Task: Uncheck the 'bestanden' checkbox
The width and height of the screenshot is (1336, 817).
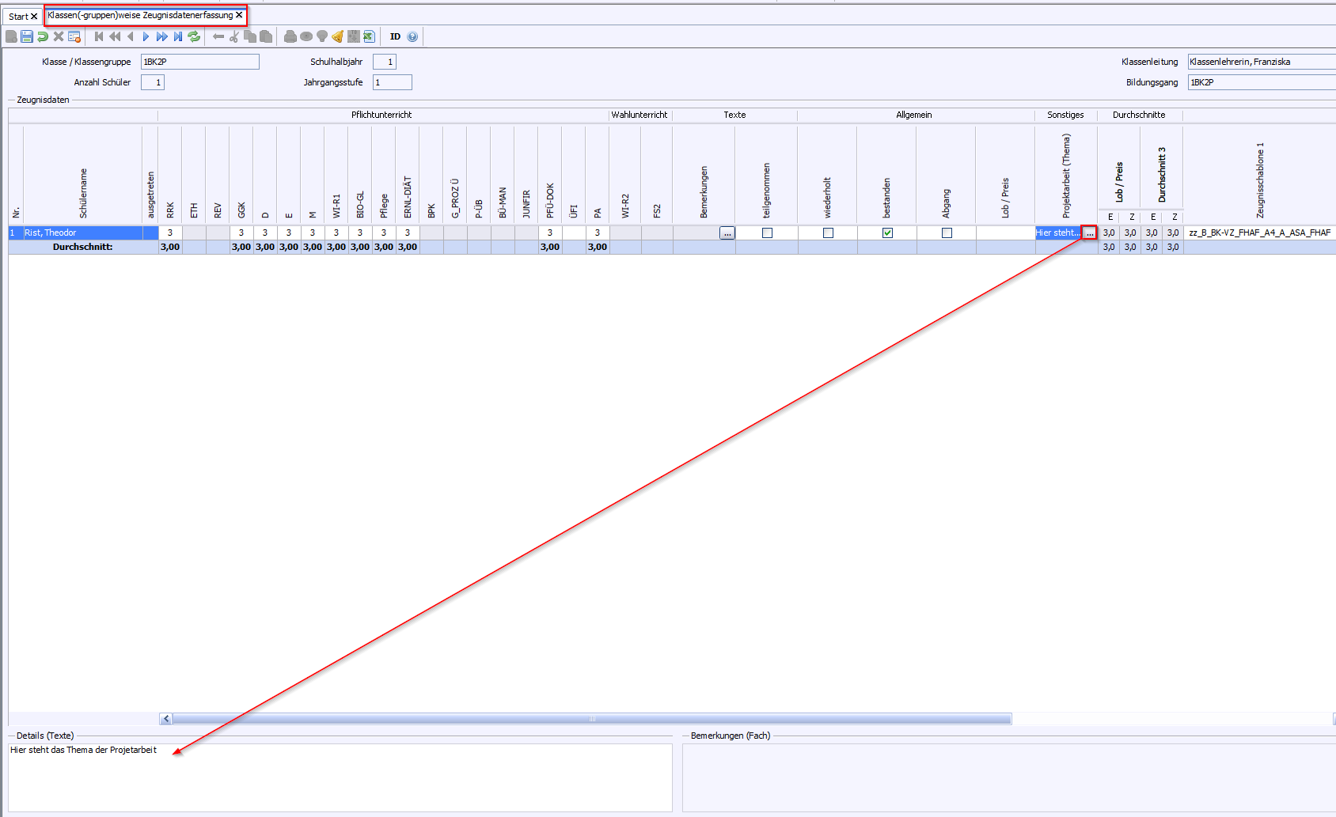Action: click(887, 233)
